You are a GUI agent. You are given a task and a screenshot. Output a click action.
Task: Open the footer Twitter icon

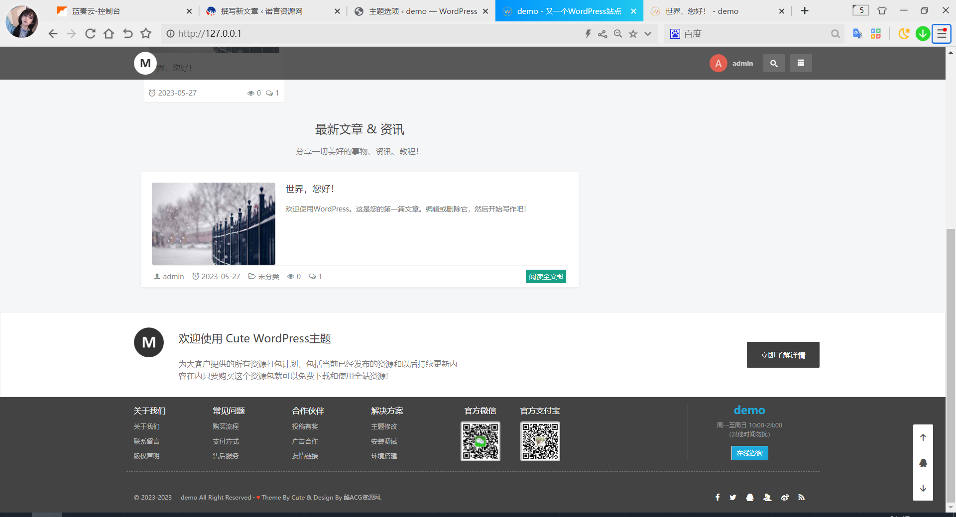click(733, 497)
